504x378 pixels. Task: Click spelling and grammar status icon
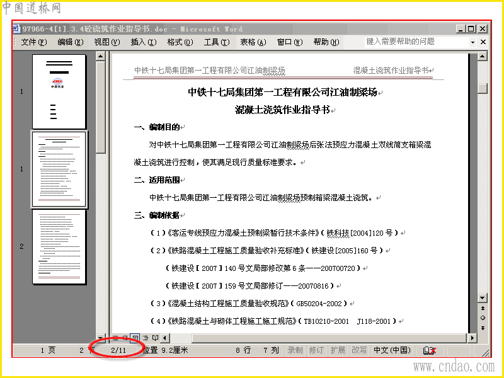[x=430, y=350]
